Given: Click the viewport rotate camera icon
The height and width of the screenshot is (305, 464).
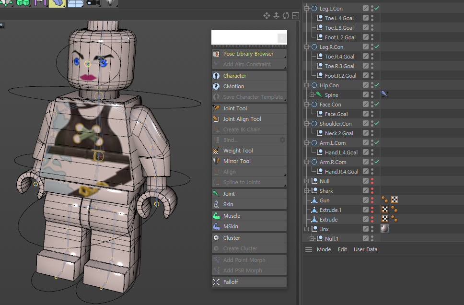Looking at the screenshot, I should [x=286, y=16].
